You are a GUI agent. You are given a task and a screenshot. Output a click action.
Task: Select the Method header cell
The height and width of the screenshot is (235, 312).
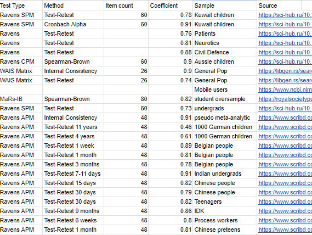(x=73, y=5)
